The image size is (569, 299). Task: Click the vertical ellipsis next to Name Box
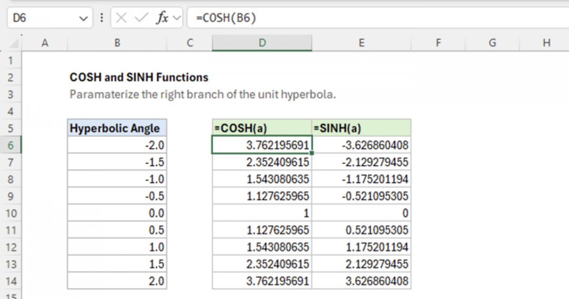pos(101,18)
